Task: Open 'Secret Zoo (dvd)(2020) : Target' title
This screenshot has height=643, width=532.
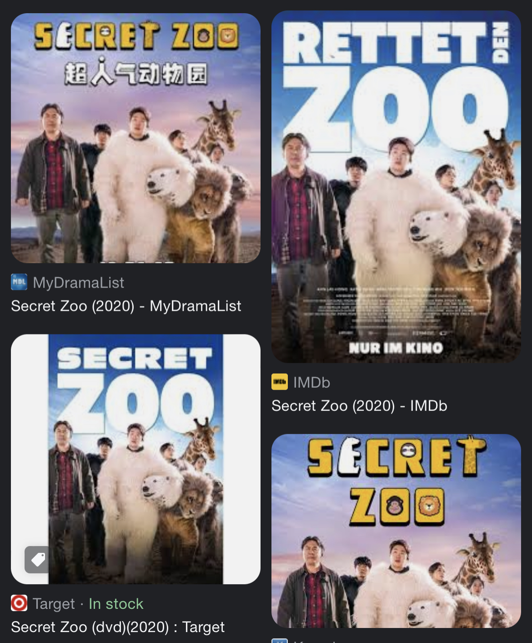Action: click(x=118, y=627)
